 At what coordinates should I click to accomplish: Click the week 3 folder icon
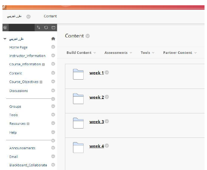[78, 123]
